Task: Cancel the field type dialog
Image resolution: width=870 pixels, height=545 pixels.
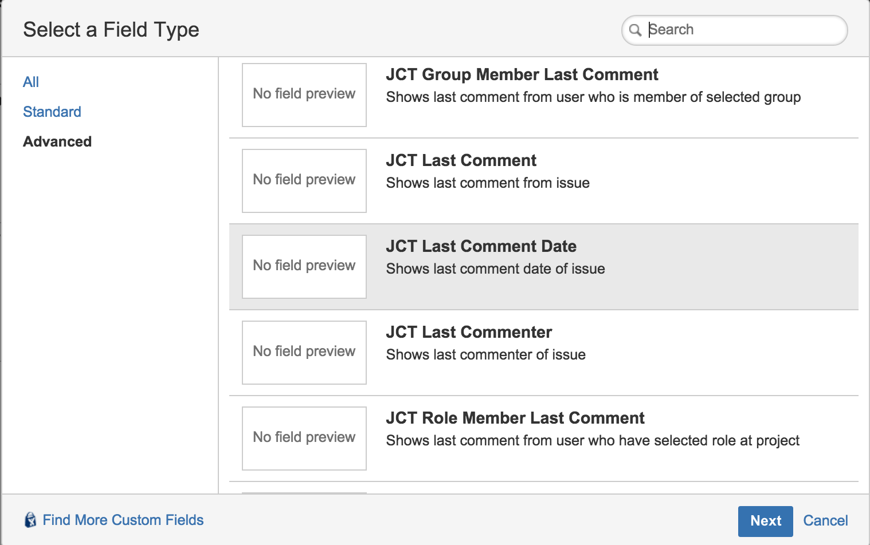Action: pos(825,520)
